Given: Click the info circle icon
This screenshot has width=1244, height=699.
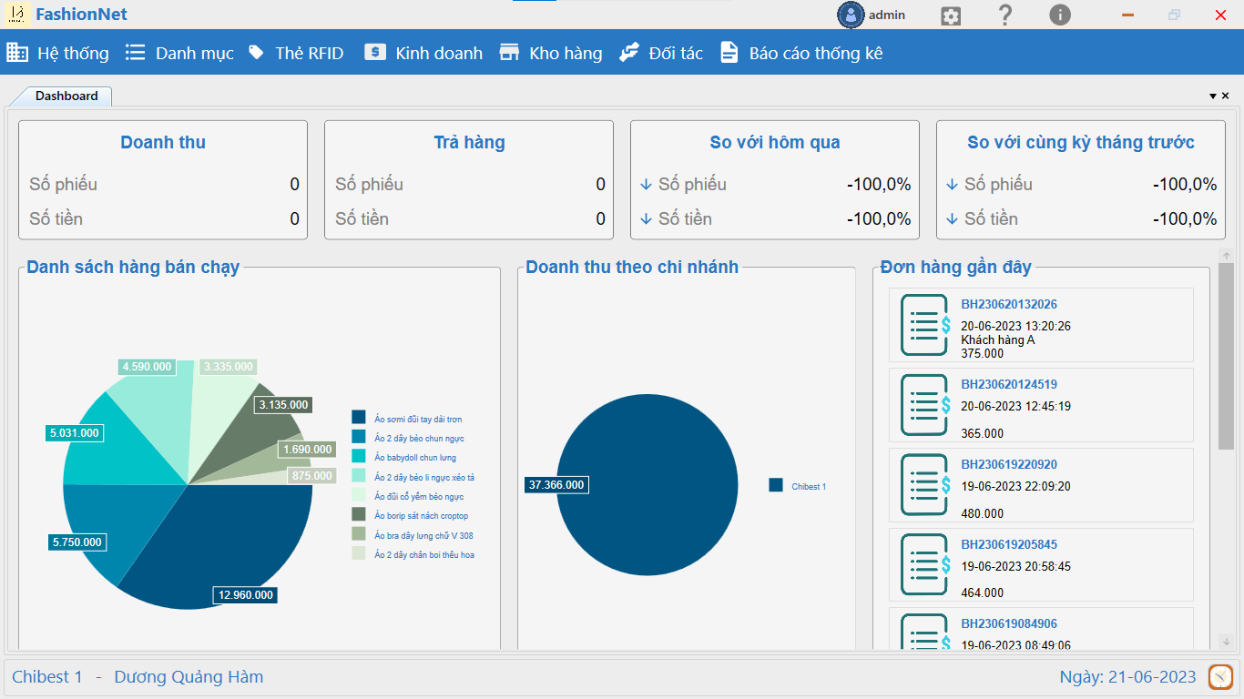Looking at the screenshot, I should coord(1060,15).
